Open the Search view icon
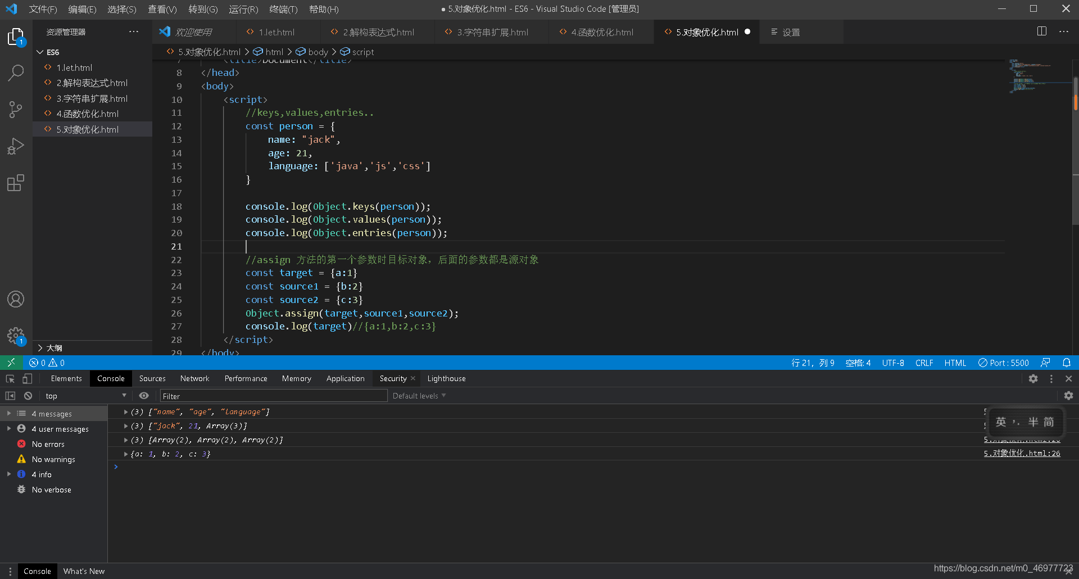1079x579 pixels. [16, 73]
